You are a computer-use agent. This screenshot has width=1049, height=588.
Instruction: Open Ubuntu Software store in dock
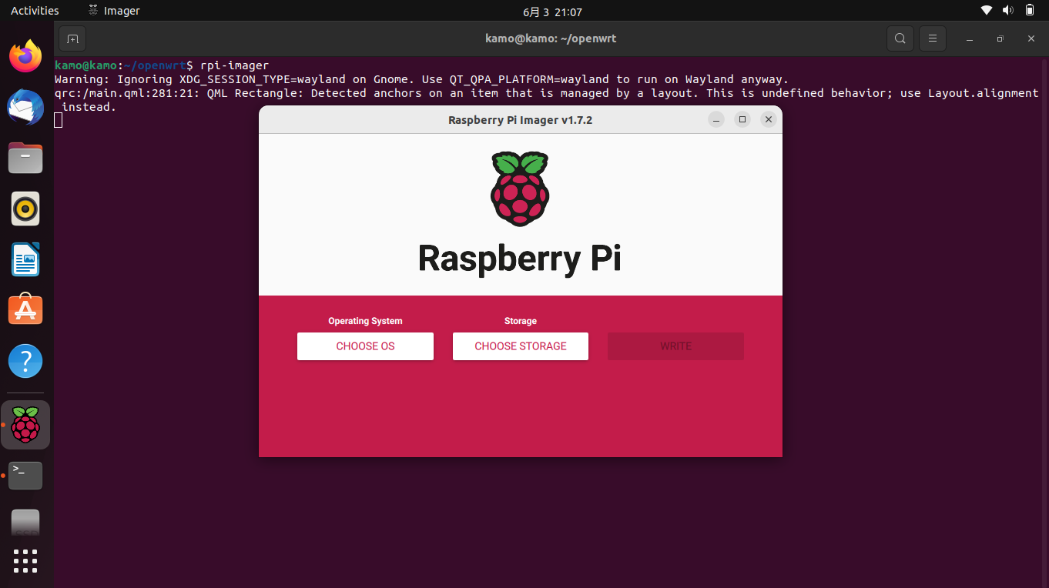pyautogui.click(x=25, y=309)
